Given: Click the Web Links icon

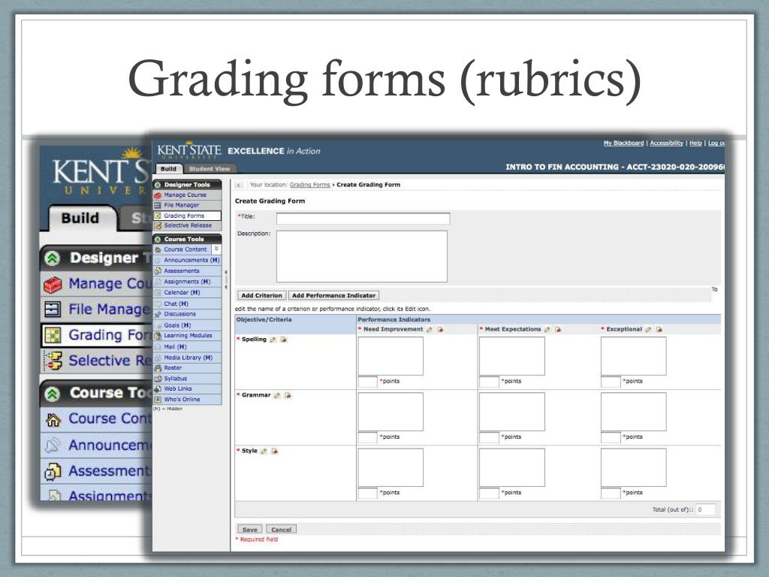Looking at the screenshot, I should pyautogui.click(x=158, y=388).
